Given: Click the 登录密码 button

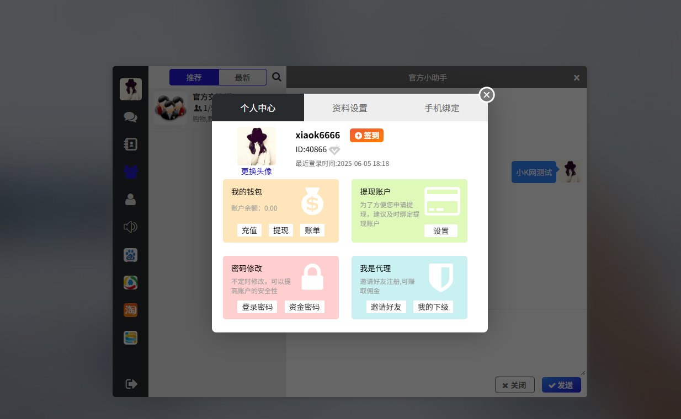Looking at the screenshot, I should (x=257, y=307).
